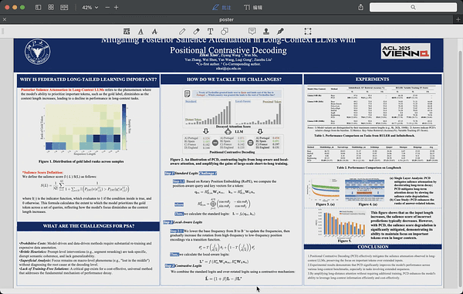Select the eraser tool
The height and width of the screenshot is (294, 463).
196,32
